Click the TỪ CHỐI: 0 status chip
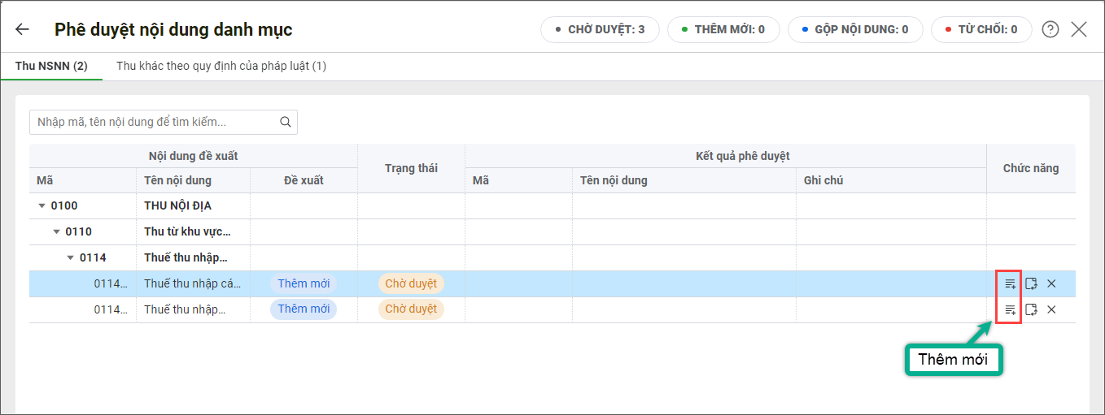Image resolution: width=1105 pixels, height=415 pixels. [981, 30]
